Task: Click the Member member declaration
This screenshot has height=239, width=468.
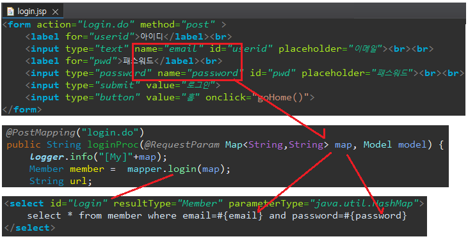Action: (x=67, y=169)
